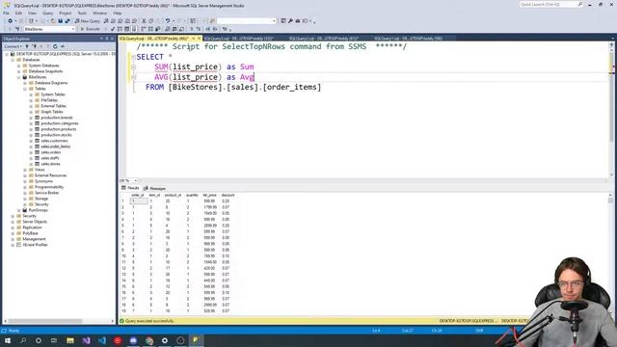
Task: Click the Cut scissors icon
Action: pos(144,21)
